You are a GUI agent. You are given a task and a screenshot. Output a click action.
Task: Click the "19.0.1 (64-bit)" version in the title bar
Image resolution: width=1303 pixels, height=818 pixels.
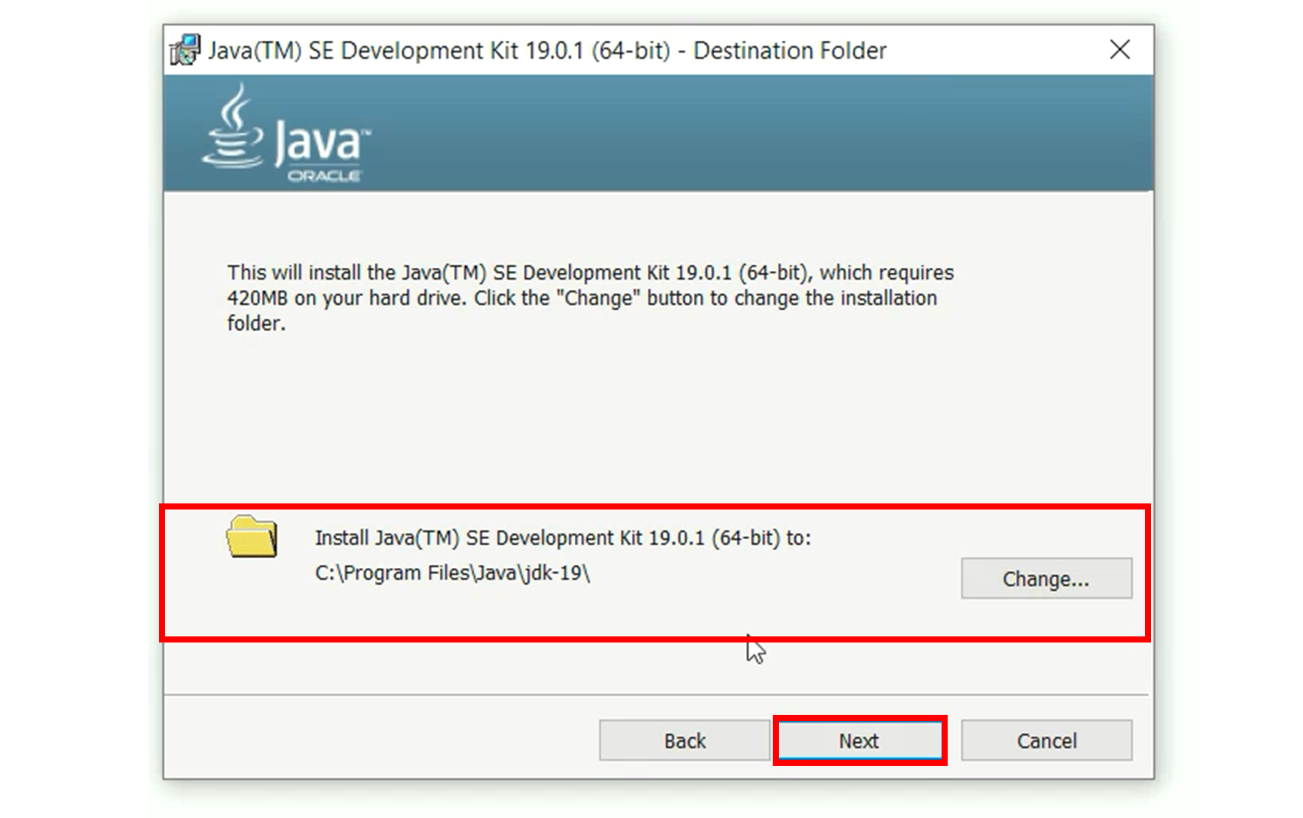tap(597, 50)
